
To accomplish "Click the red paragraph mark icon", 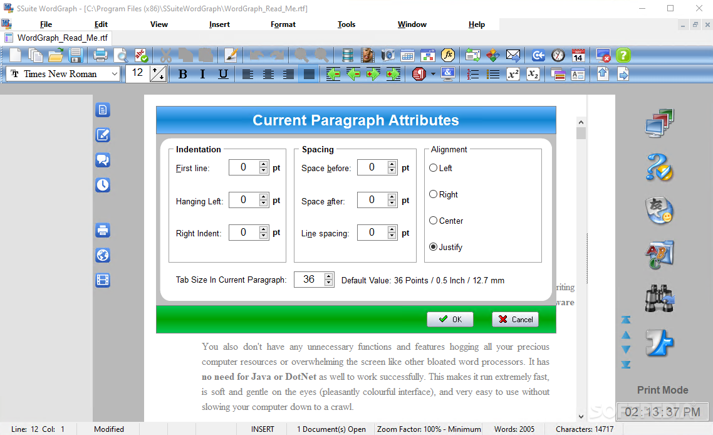I will click(x=419, y=74).
